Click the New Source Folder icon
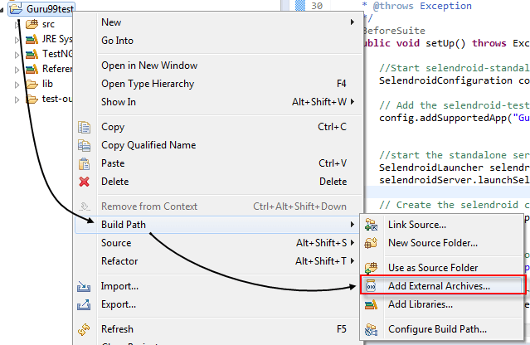The height and width of the screenshot is (345, 530). (x=371, y=243)
